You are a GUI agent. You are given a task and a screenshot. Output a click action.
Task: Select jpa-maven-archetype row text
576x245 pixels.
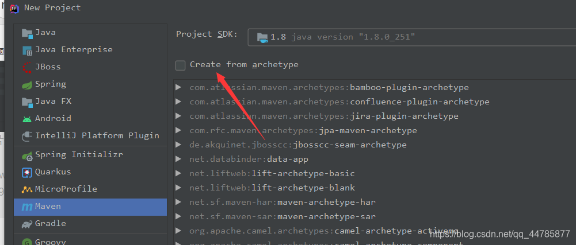pyautogui.click(x=303, y=131)
